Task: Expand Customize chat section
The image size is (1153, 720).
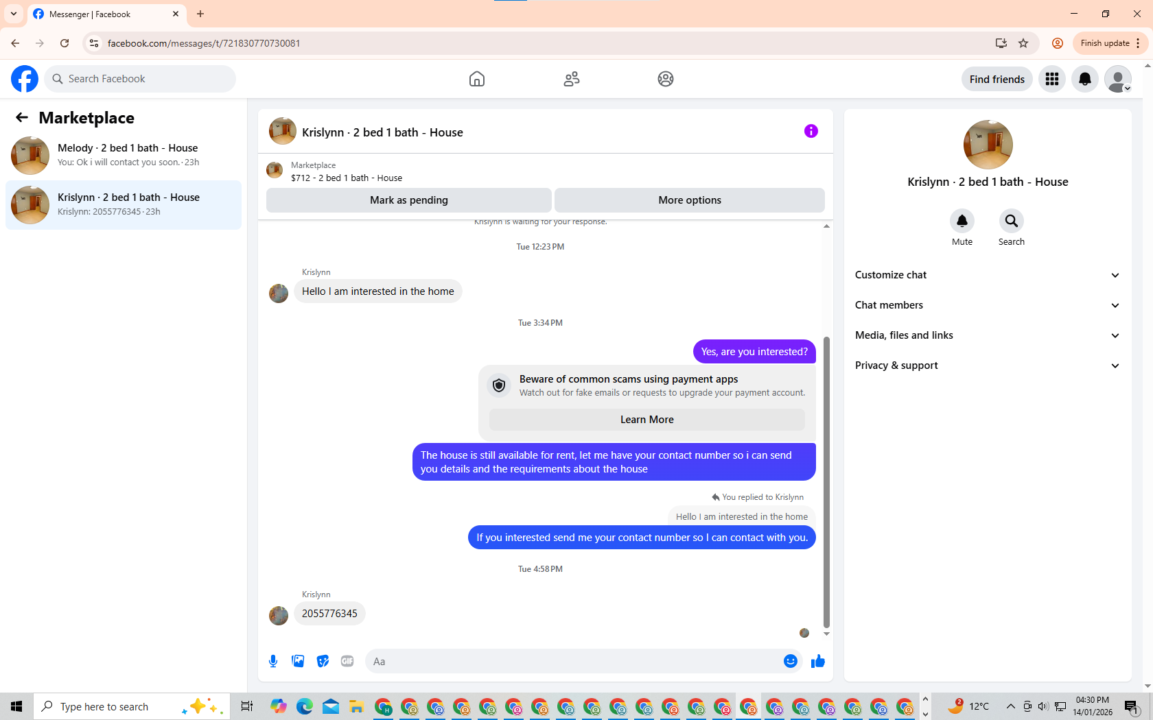Action: [x=988, y=275]
